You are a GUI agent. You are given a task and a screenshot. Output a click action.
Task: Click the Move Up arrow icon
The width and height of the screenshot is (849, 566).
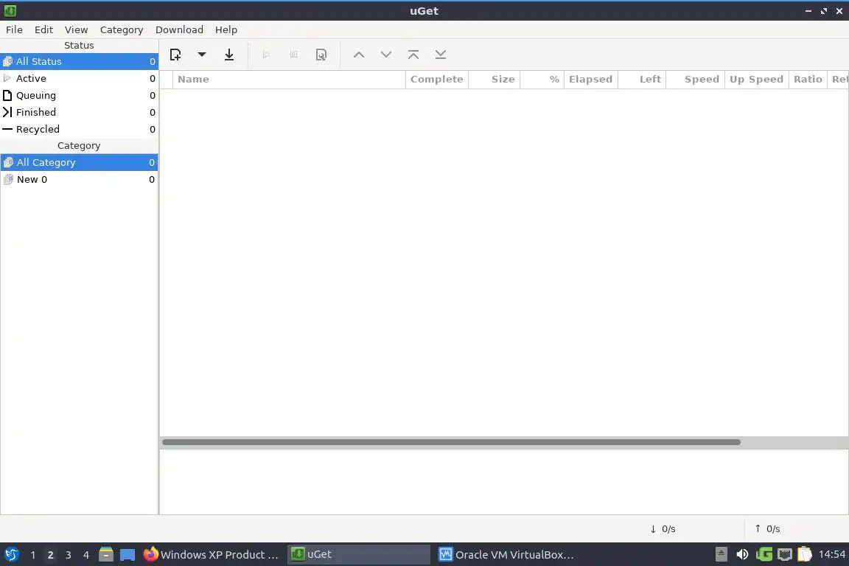pos(359,55)
